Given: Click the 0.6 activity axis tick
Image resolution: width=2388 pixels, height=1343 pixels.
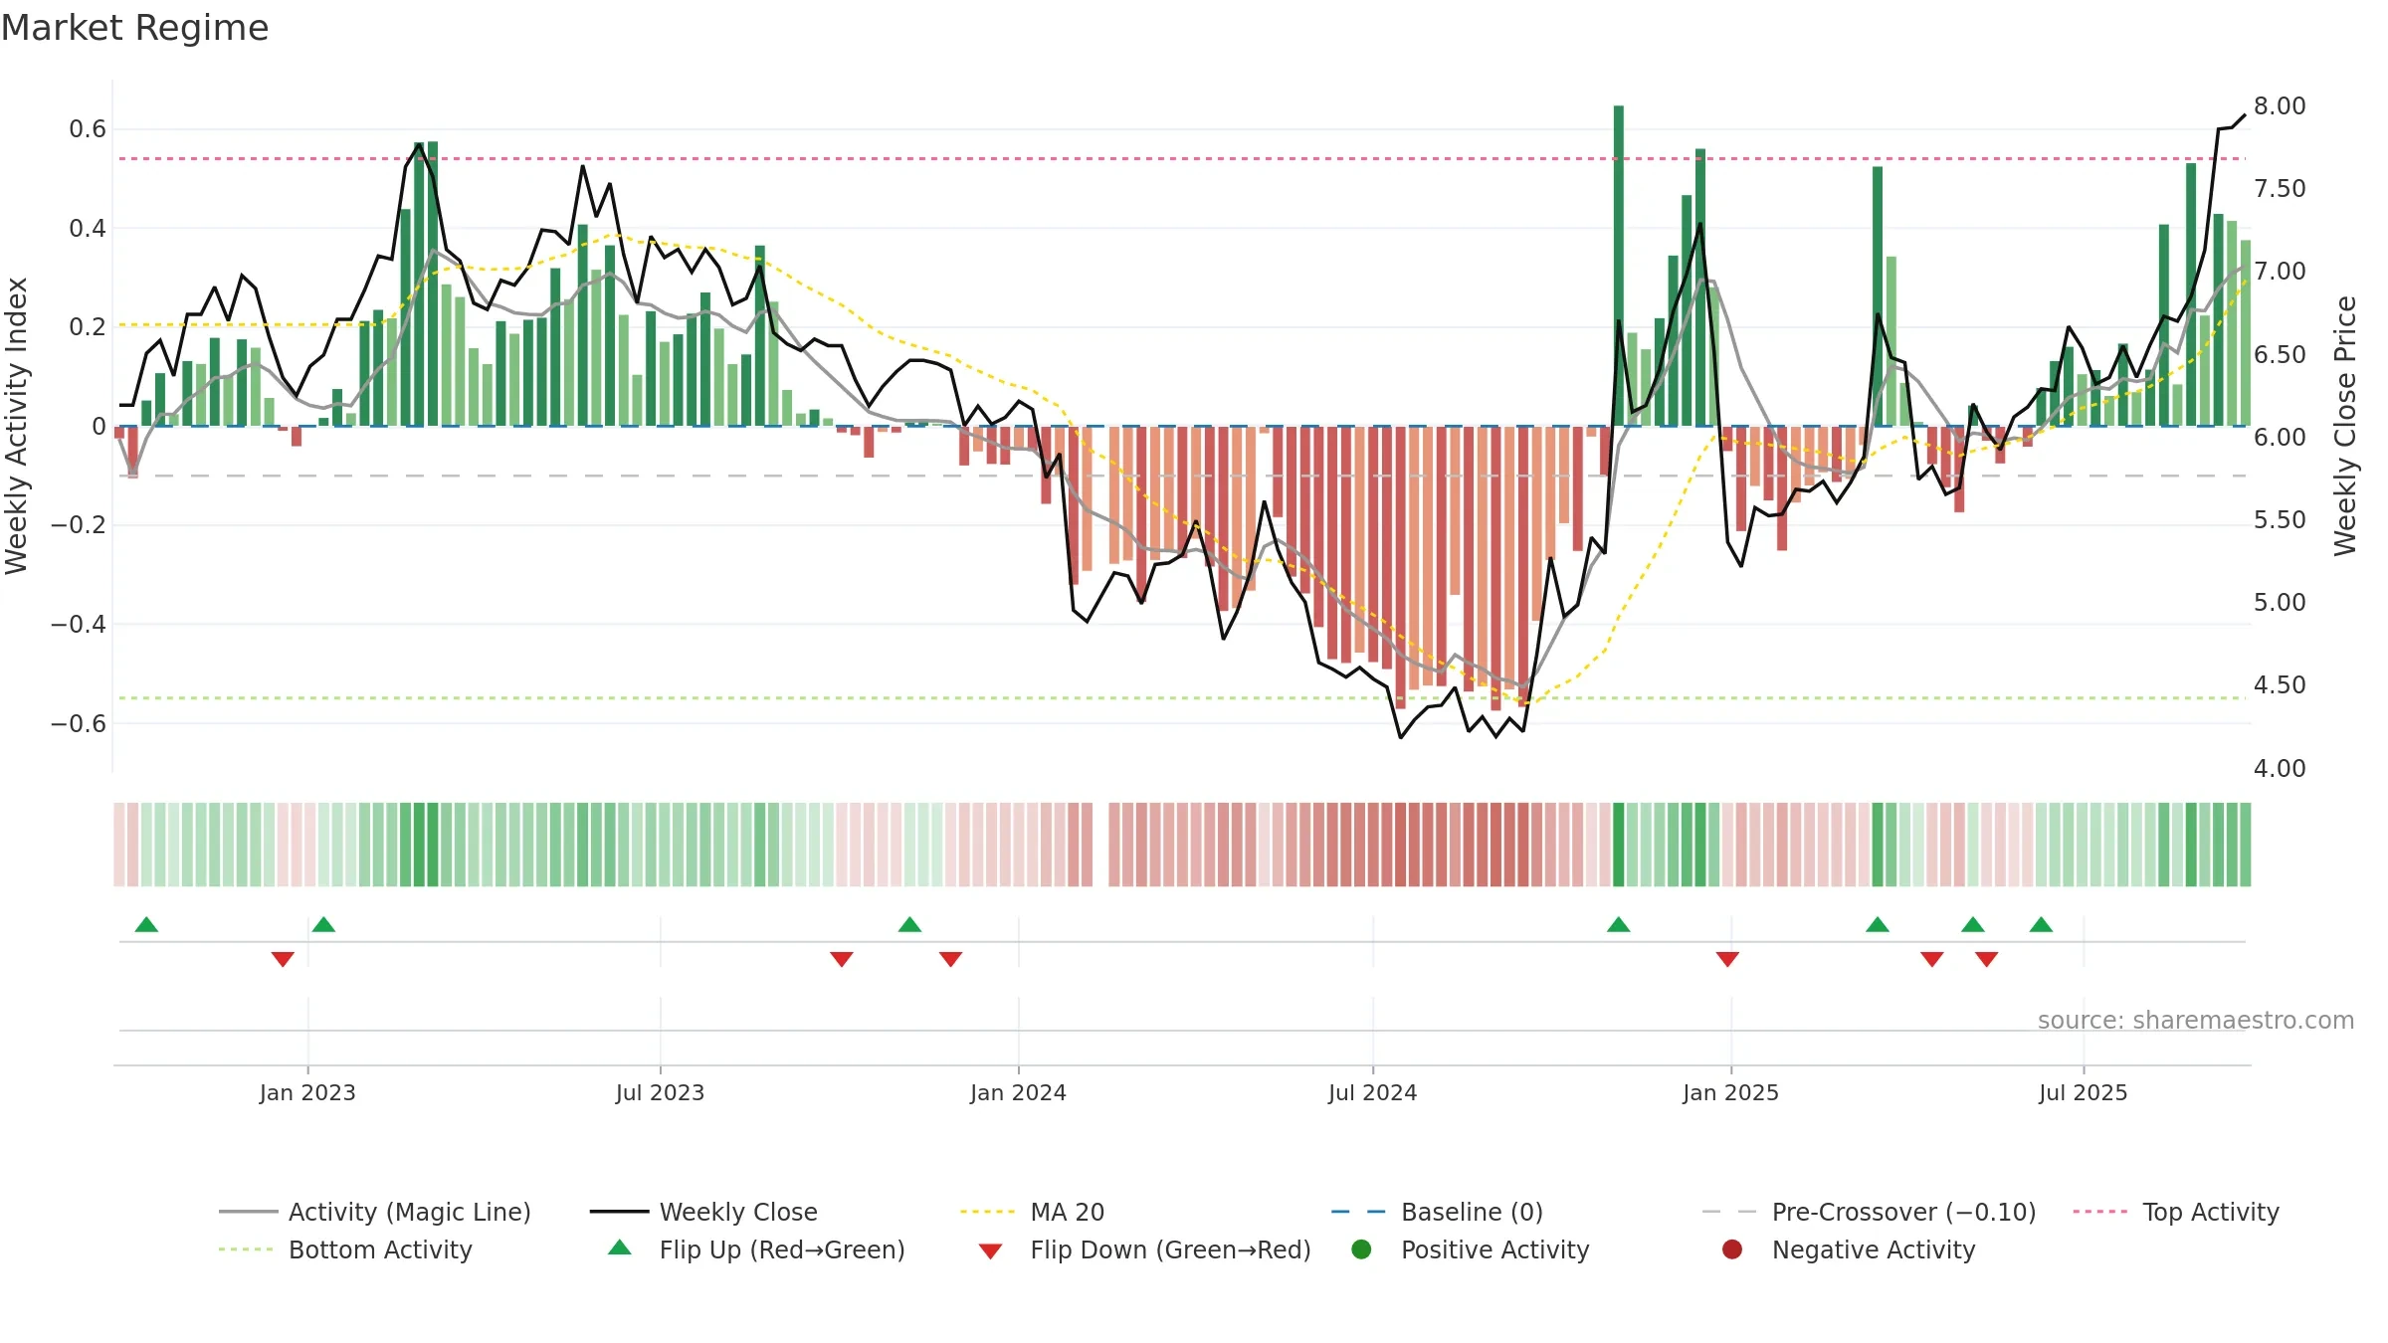Looking at the screenshot, I should pyautogui.click(x=88, y=128).
